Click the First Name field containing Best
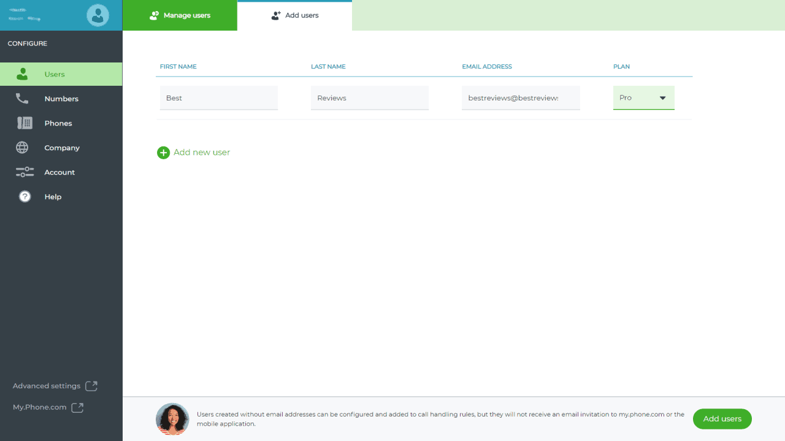 [x=218, y=98]
